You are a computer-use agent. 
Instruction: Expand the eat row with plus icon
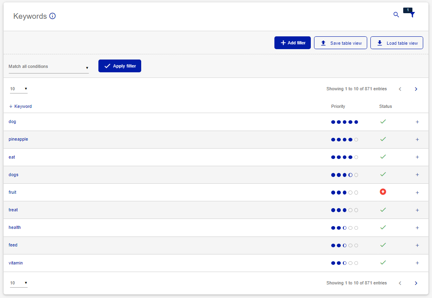pyautogui.click(x=417, y=157)
